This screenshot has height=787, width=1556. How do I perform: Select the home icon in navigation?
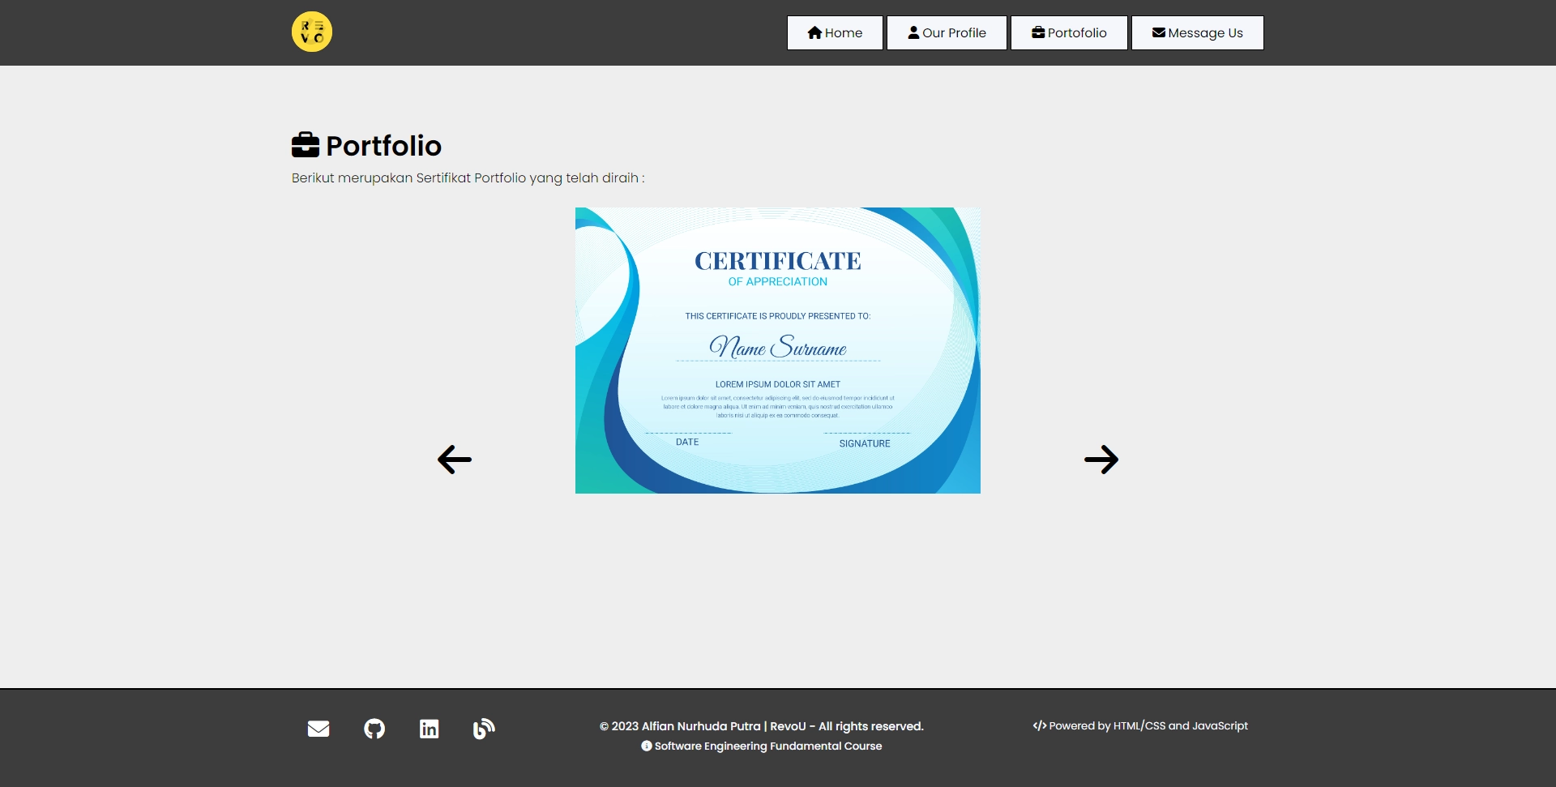815,32
